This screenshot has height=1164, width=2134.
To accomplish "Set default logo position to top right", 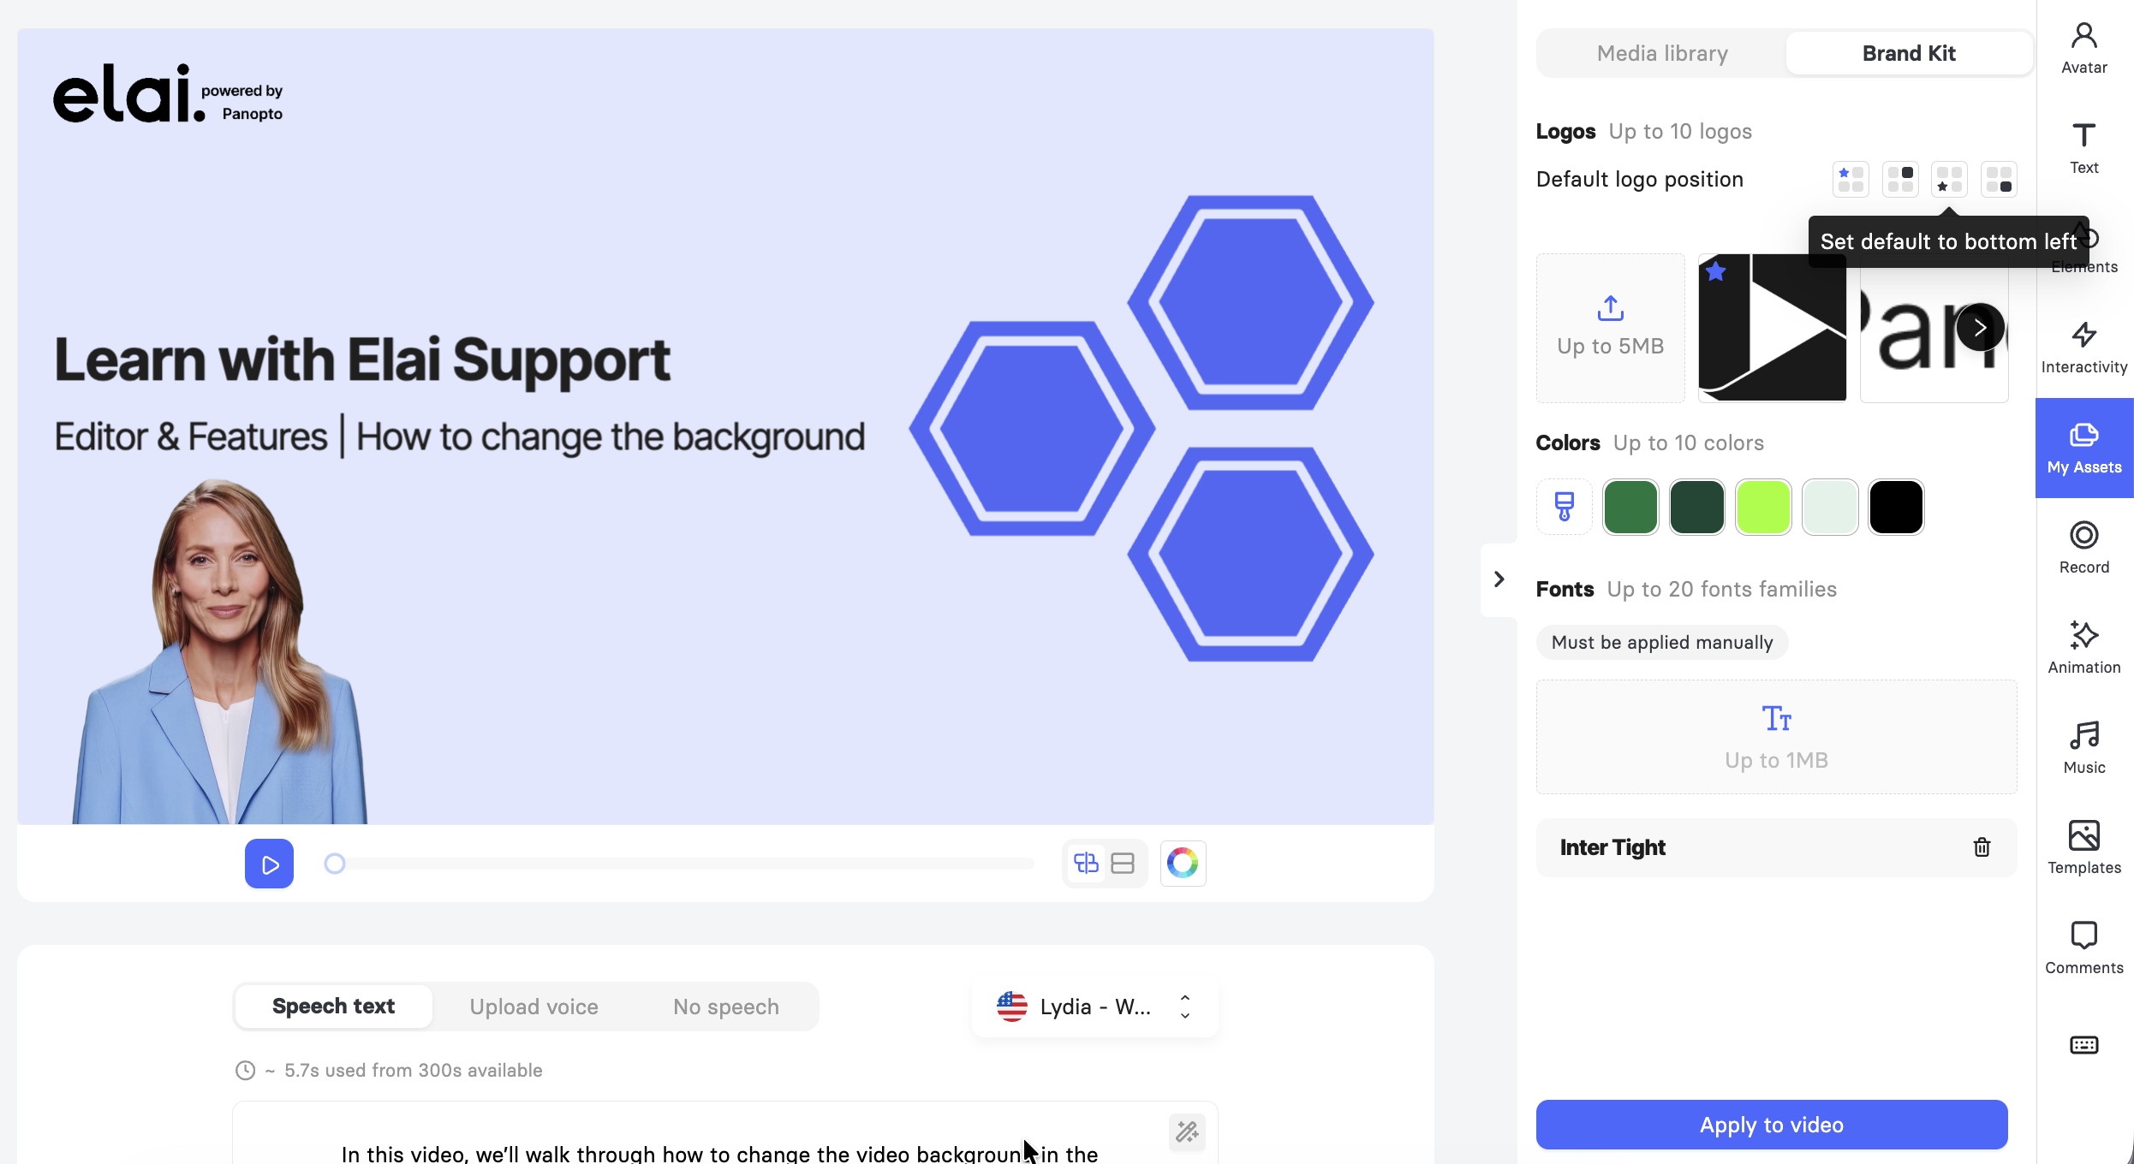I will pyautogui.click(x=1900, y=180).
